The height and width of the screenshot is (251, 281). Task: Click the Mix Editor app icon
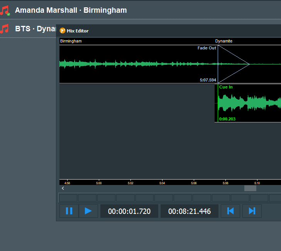click(63, 31)
